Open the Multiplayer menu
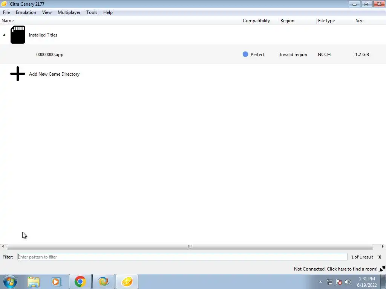The image size is (386, 289). 69,12
